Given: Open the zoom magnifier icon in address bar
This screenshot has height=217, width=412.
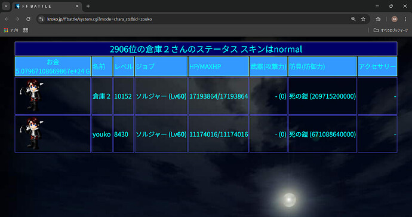Looking at the screenshot, I should click(x=353, y=19).
